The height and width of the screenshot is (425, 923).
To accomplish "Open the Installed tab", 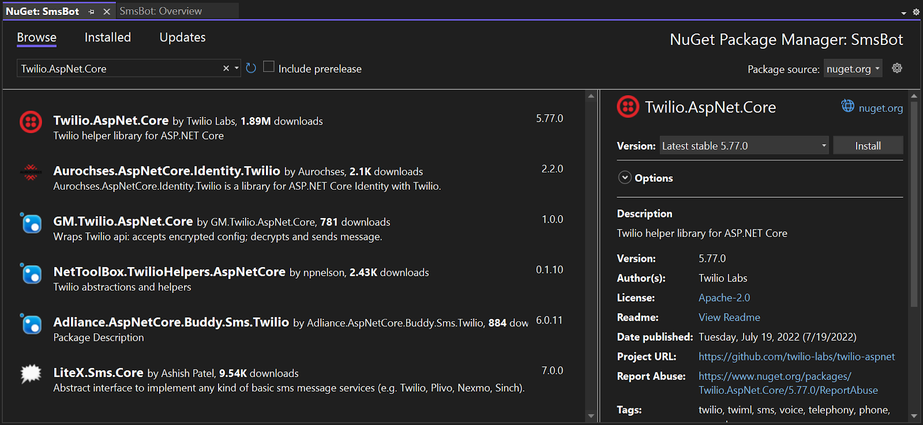I will pos(108,37).
